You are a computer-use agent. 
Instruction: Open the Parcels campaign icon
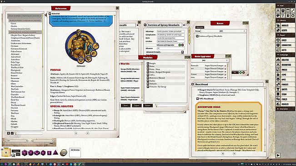(x=278, y=84)
